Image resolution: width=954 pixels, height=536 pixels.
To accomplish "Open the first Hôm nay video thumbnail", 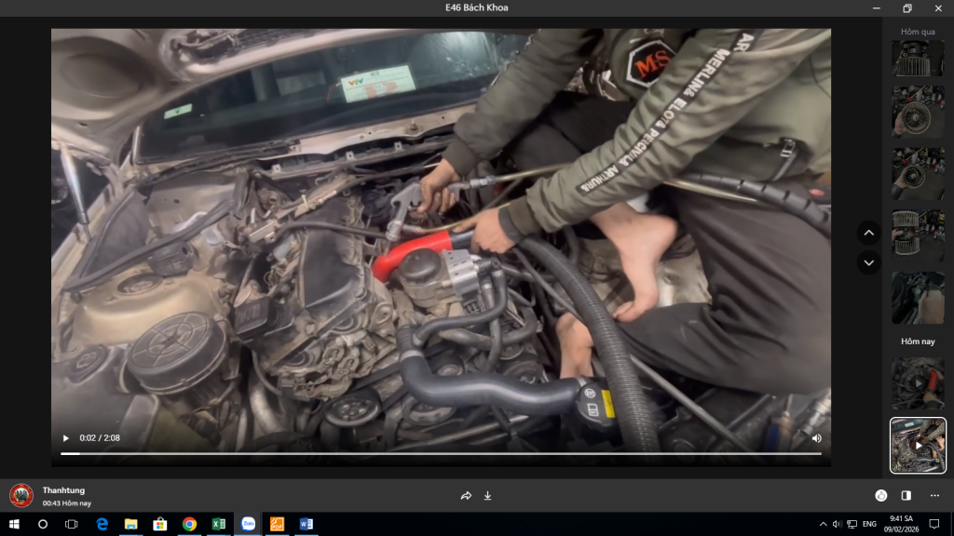I will 918,383.
